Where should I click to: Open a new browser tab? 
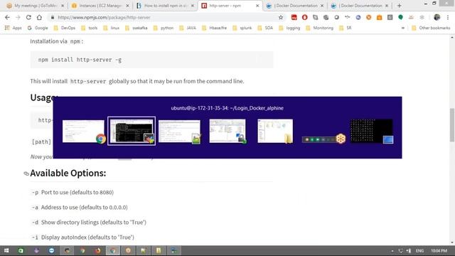[400, 6]
